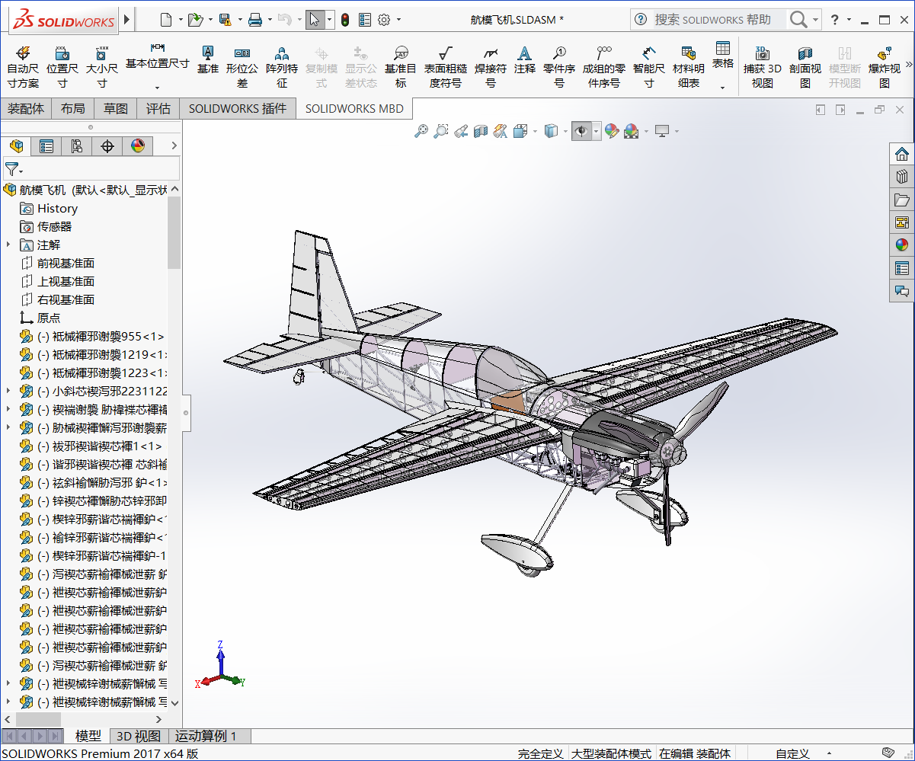Select the Balloon tool (零件序号)
915x761 pixels.
pyautogui.click(x=559, y=67)
